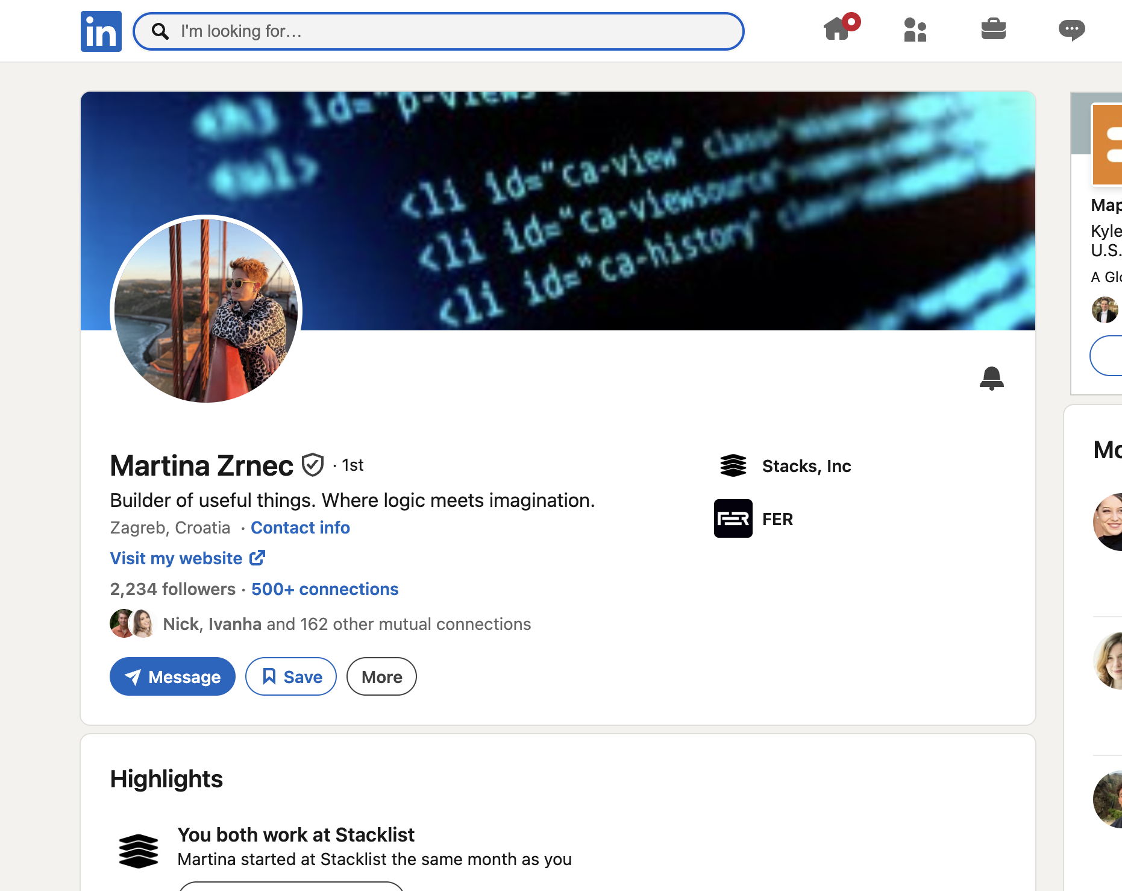Click the 2,234 followers text
The width and height of the screenshot is (1122, 891).
[173, 589]
